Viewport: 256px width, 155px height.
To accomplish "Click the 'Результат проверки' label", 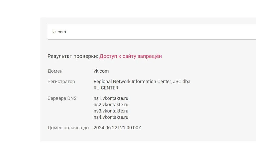I will tap(72, 56).
